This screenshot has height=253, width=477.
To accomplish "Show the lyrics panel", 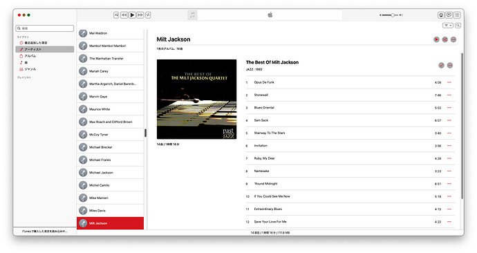I will tap(449, 15).
